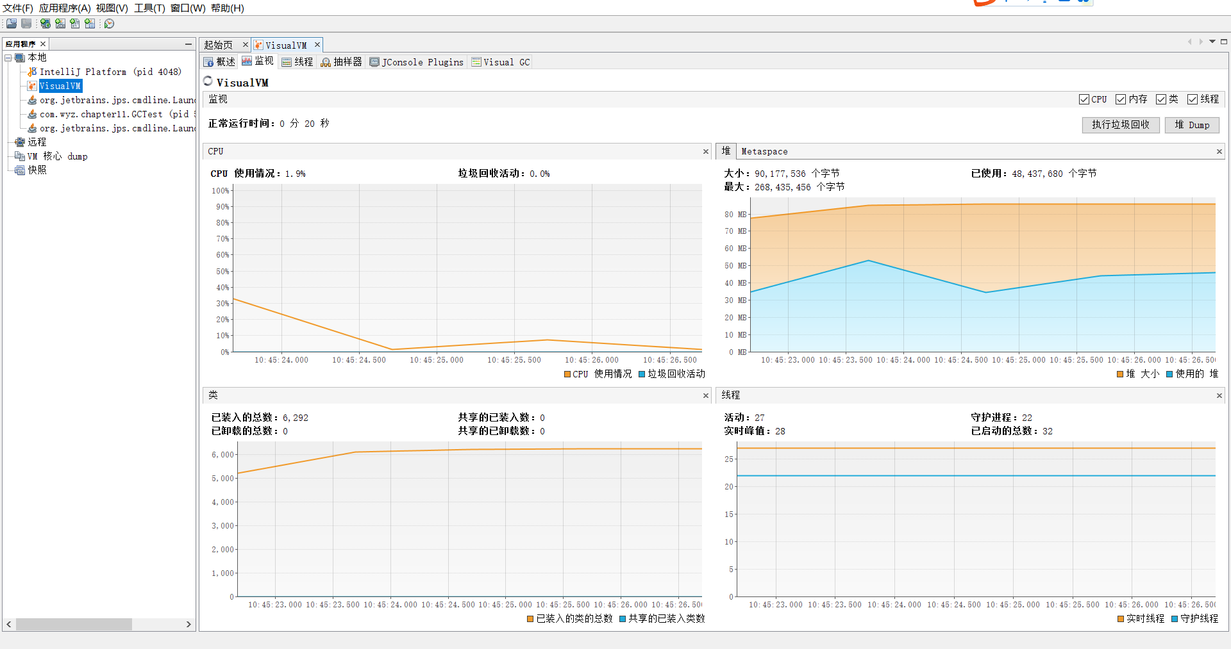Screen dimensions: 1231x649
Task: Open the document list dropdown arrow
Action: 1212,42
